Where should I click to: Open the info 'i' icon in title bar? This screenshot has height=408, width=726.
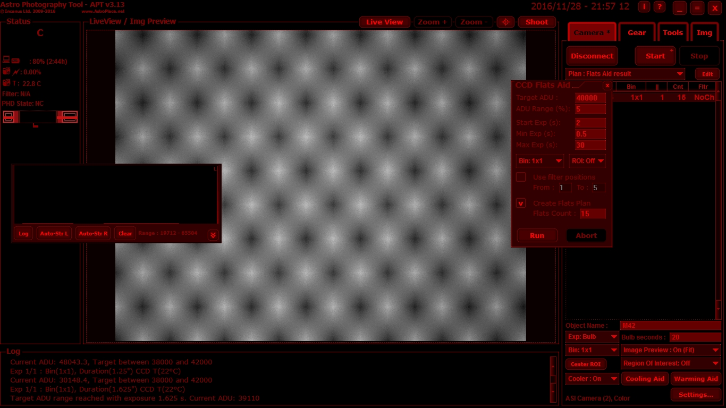[644, 7]
